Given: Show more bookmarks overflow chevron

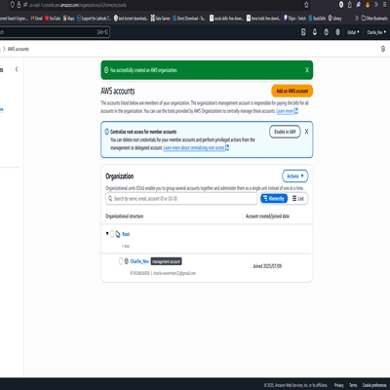Looking at the screenshot, I should pyautogui.click(x=357, y=19).
